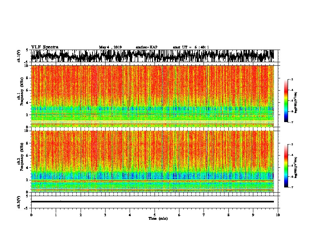Click the ch.2 colorbar log(PSD) label
Image resolution: width=313 pixels, height=241 pixels.
(x=296, y=167)
